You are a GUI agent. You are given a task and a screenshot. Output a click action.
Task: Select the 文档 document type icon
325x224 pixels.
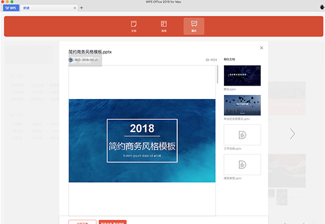click(134, 27)
